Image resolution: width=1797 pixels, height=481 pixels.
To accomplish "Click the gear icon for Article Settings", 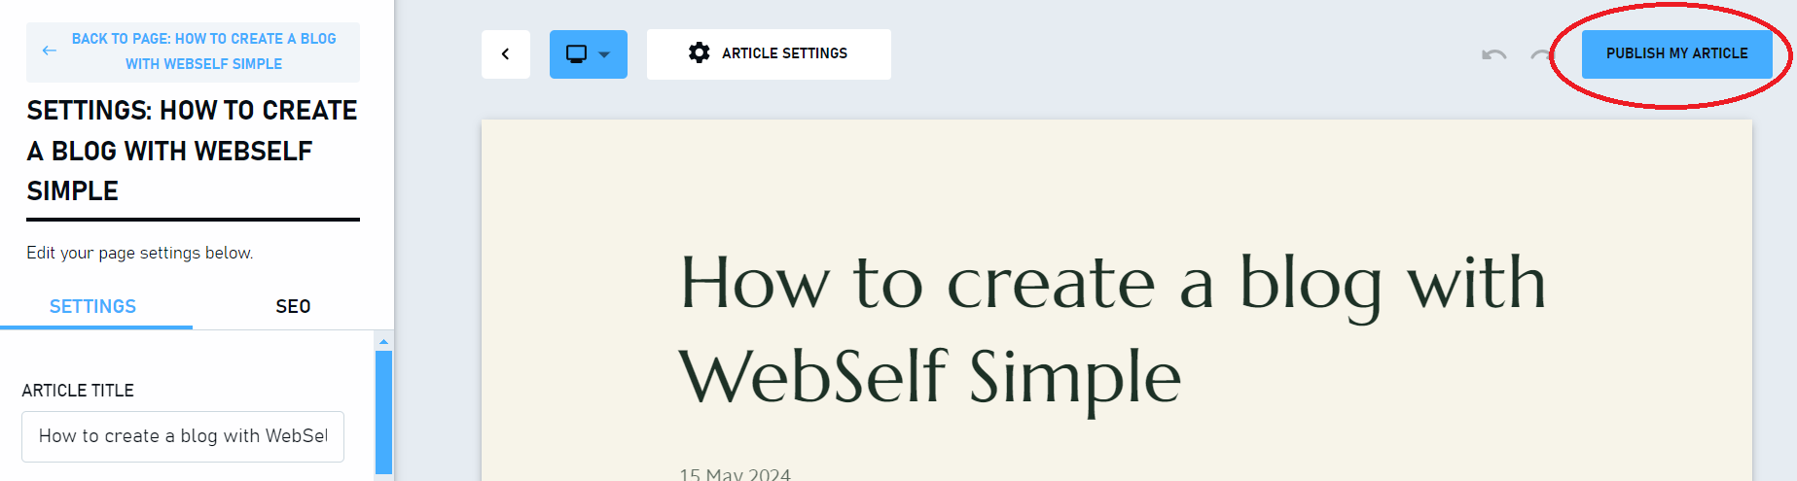I will tap(699, 52).
